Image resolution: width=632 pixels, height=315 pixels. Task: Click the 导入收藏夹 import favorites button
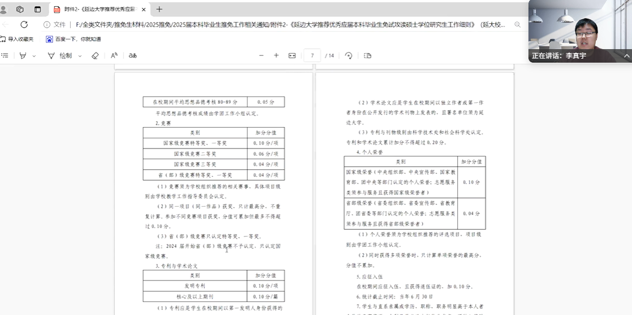pos(17,39)
